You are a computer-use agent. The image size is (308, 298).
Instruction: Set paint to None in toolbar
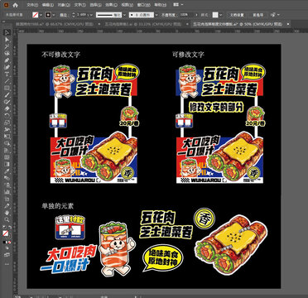coord(10,242)
